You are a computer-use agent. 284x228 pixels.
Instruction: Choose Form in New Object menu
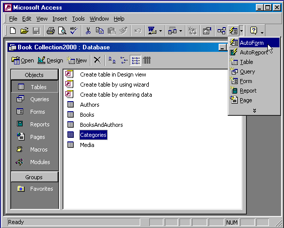[254, 81]
